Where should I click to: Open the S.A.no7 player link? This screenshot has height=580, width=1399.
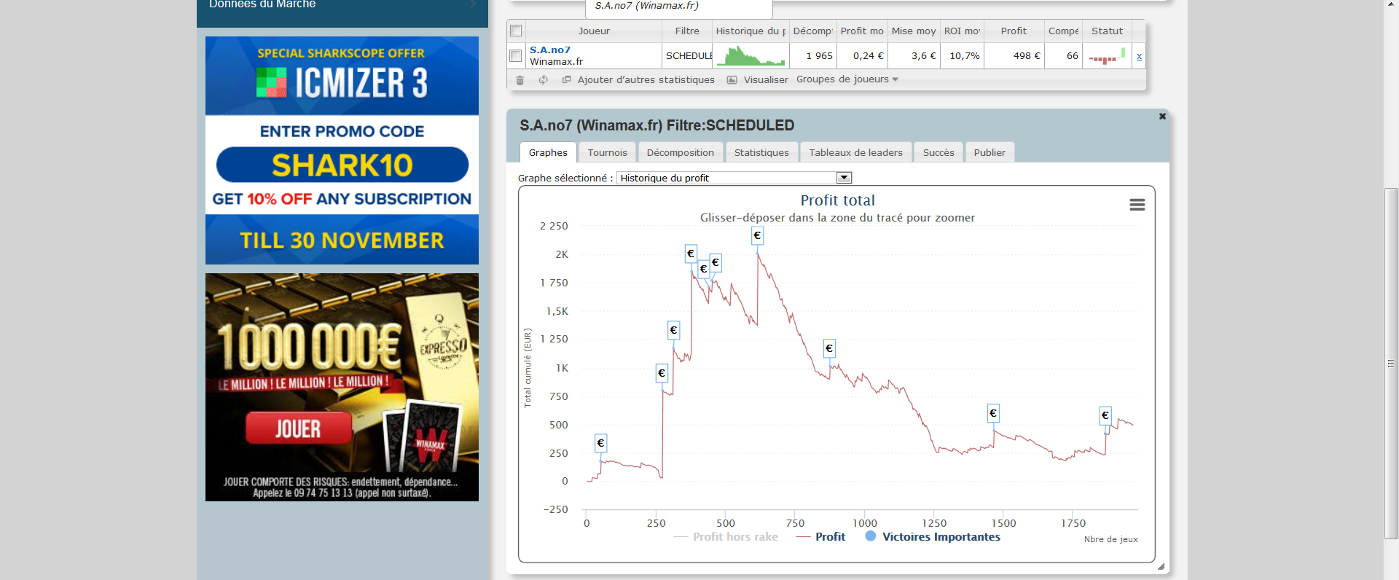[550, 50]
